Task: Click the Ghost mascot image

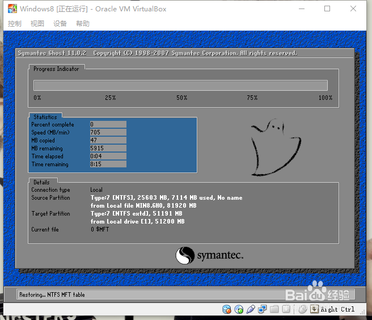Action: coord(276,147)
